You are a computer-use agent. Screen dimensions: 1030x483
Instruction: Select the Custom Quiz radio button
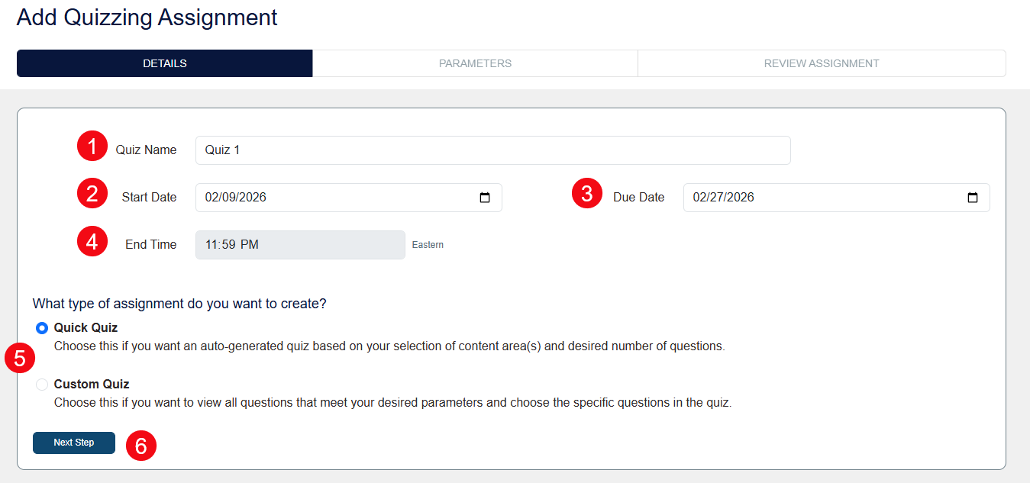coord(42,384)
